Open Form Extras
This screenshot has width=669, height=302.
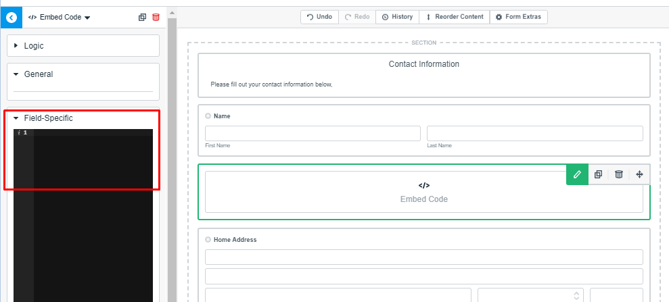(518, 17)
